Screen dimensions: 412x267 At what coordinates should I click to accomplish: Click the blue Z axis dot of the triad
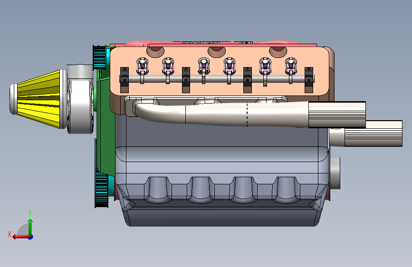coord(31,237)
